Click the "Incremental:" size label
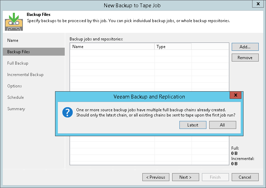 [243, 159]
